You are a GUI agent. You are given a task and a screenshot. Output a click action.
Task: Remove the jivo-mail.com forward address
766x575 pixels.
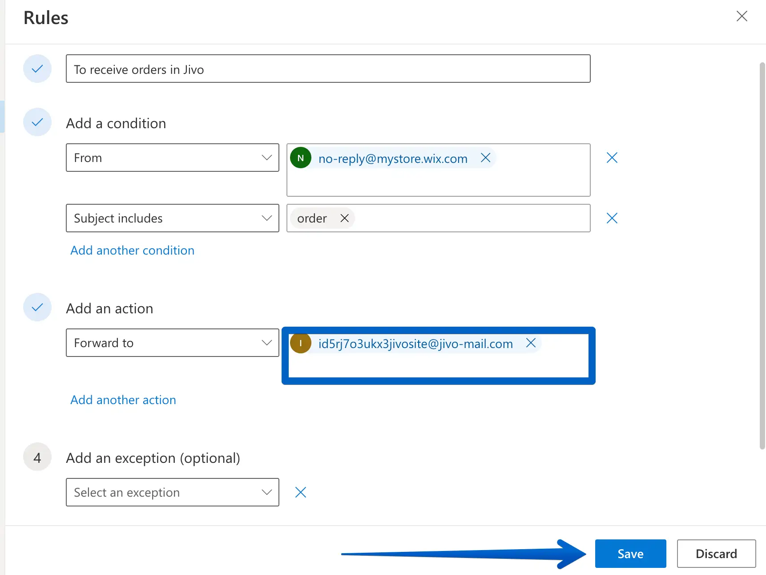click(x=531, y=343)
